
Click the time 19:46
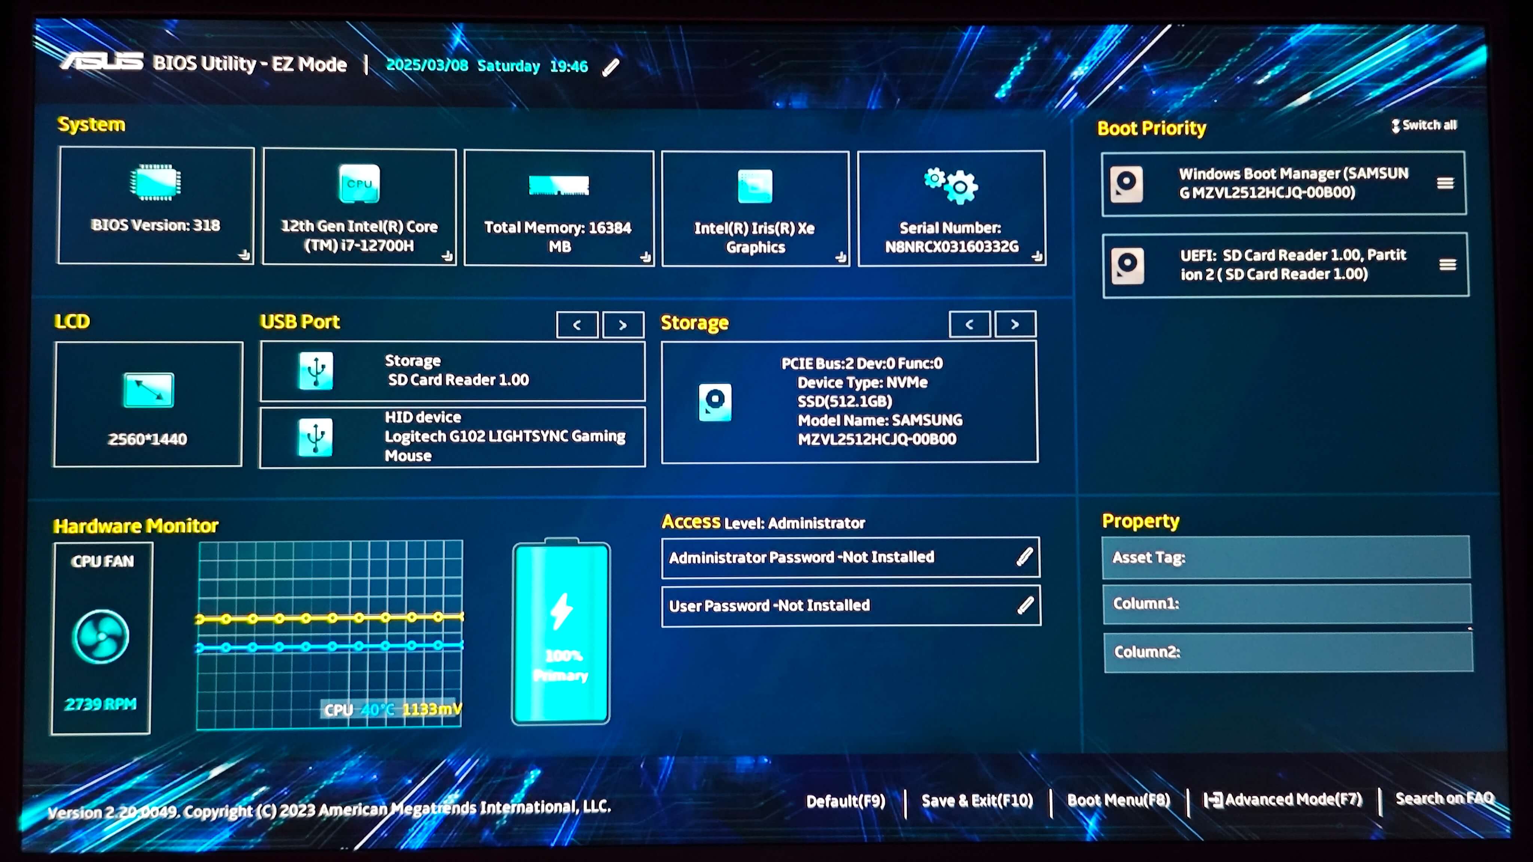(569, 66)
